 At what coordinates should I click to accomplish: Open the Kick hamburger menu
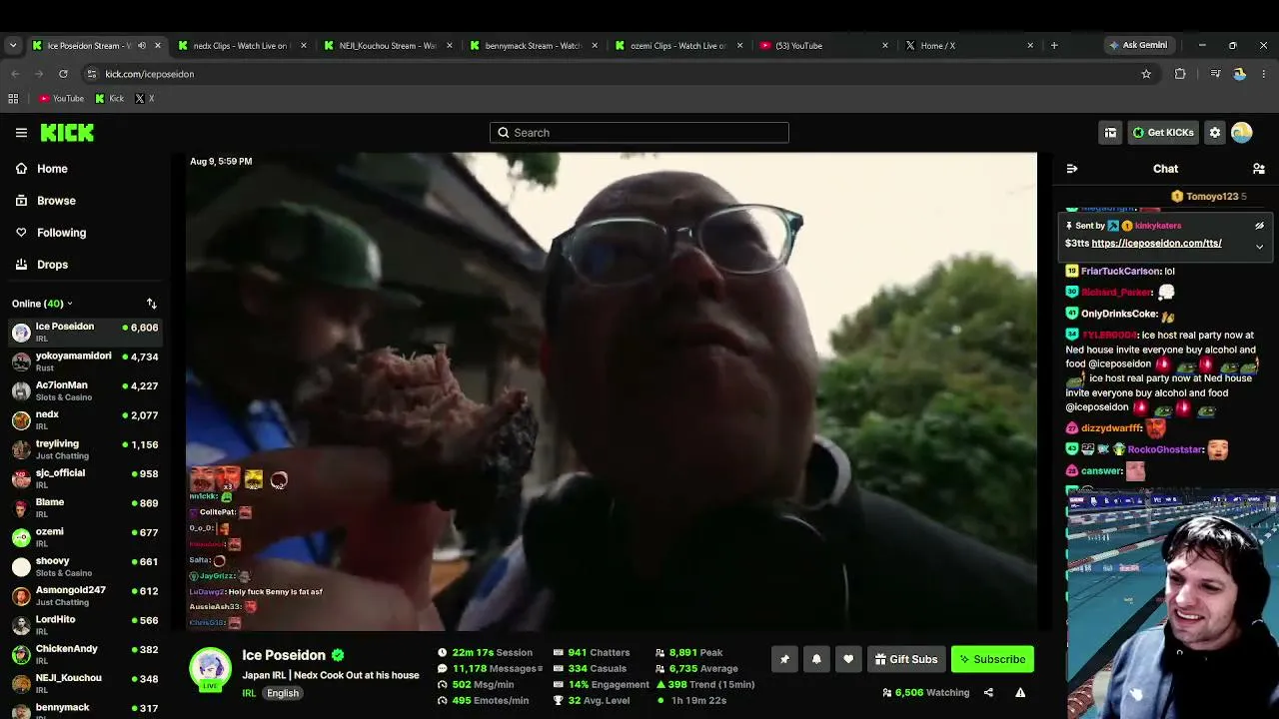(x=21, y=132)
